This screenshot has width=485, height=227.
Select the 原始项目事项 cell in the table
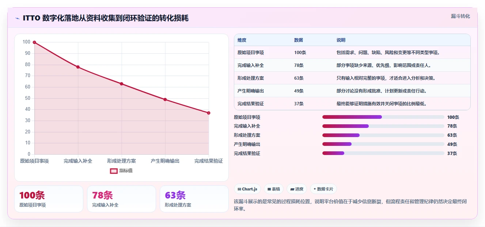click(251, 53)
